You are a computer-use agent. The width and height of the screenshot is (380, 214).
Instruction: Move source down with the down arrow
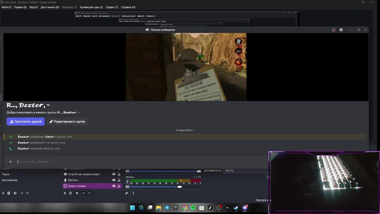[89, 193]
